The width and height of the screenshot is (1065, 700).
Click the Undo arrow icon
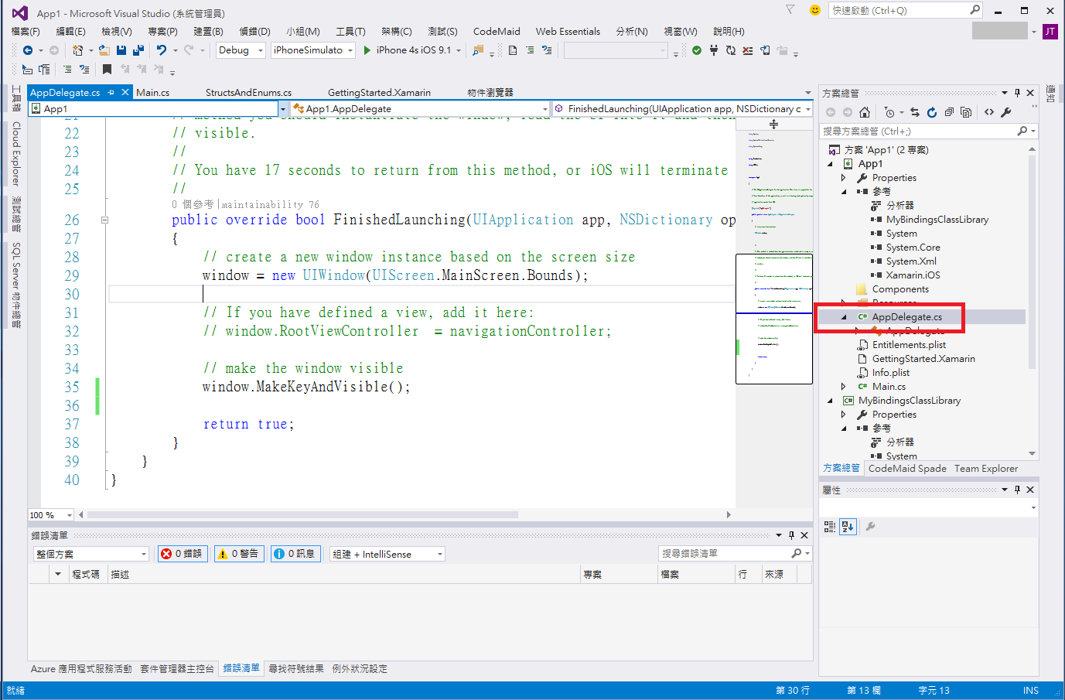coord(161,50)
